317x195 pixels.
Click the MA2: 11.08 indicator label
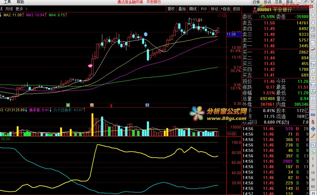point(13,15)
